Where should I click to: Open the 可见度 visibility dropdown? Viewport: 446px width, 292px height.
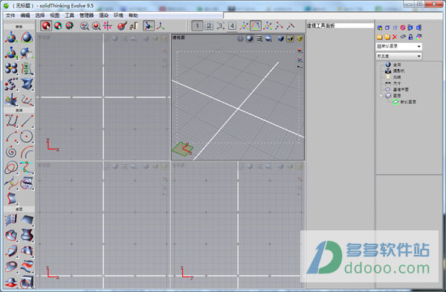398,56
